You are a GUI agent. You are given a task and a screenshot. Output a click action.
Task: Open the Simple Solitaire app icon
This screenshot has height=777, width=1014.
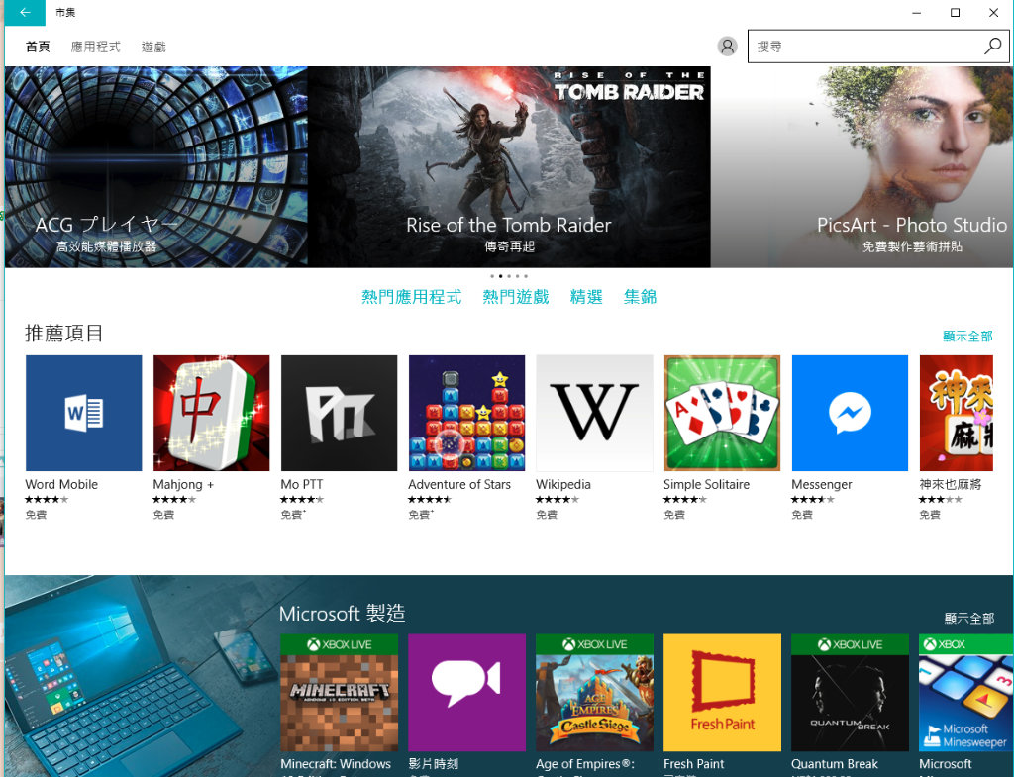[x=722, y=413]
